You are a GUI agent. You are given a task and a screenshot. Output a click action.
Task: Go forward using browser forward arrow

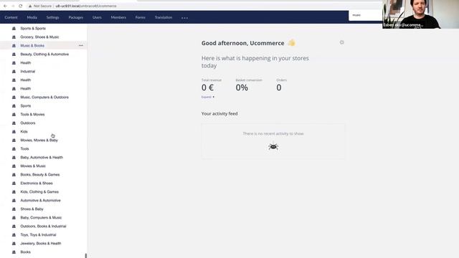(13, 6)
